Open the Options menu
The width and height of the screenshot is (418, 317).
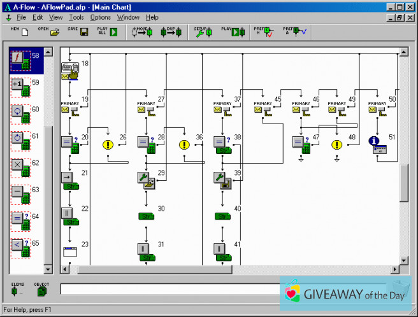pyautogui.click(x=100, y=17)
